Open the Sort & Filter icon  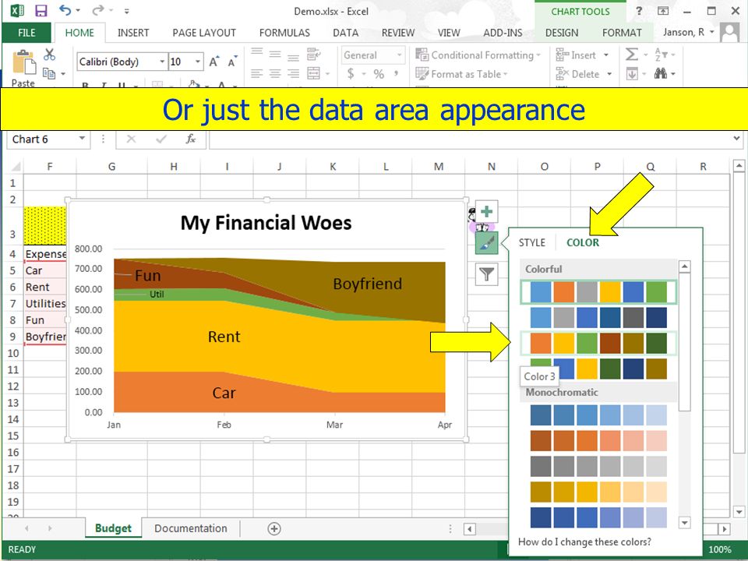[x=662, y=55]
